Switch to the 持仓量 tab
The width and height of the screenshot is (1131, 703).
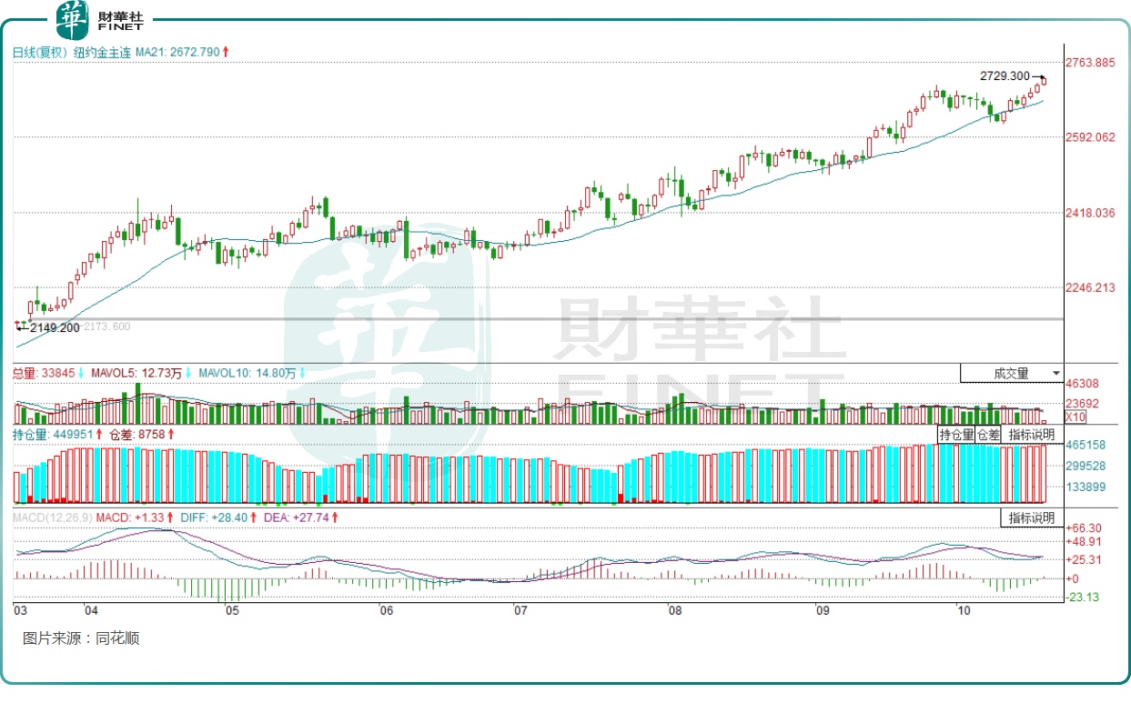(x=956, y=435)
